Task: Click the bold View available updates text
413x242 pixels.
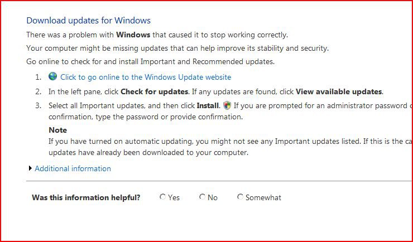Action: click(339, 92)
